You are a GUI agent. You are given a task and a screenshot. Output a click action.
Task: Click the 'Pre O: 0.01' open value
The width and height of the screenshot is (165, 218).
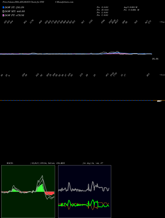(x=103, y=7)
